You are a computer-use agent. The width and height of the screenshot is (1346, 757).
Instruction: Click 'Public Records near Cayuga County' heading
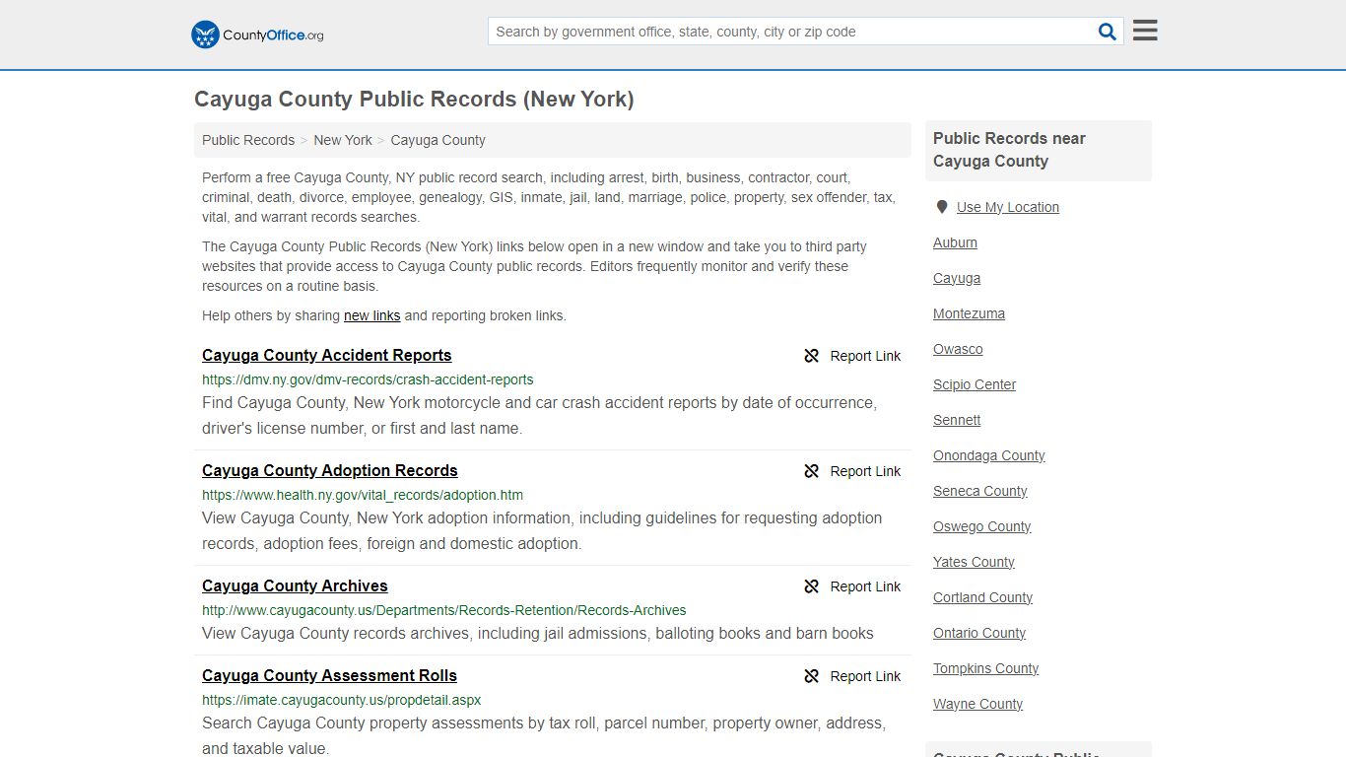point(1009,150)
